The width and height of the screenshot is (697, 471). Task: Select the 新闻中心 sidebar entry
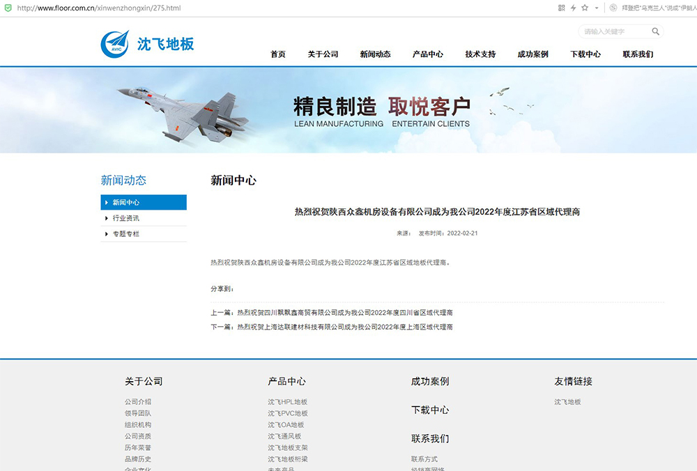click(126, 203)
